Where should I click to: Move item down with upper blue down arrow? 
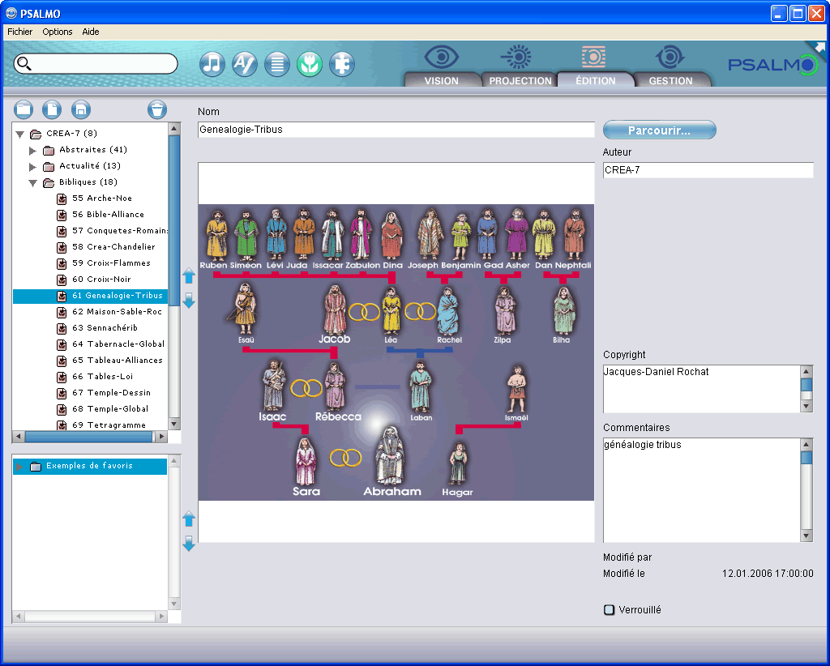click(x=189, y=300)
